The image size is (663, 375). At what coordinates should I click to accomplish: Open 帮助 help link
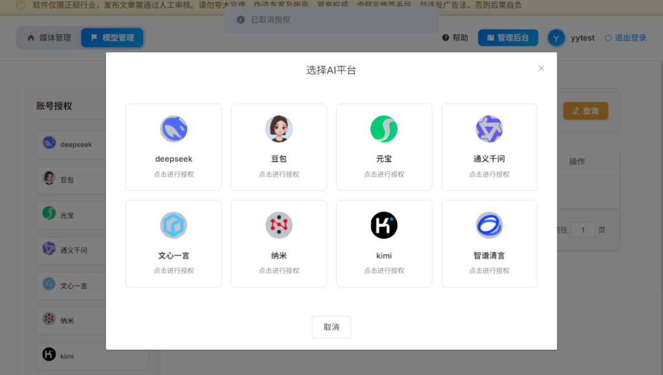[455, 37]
